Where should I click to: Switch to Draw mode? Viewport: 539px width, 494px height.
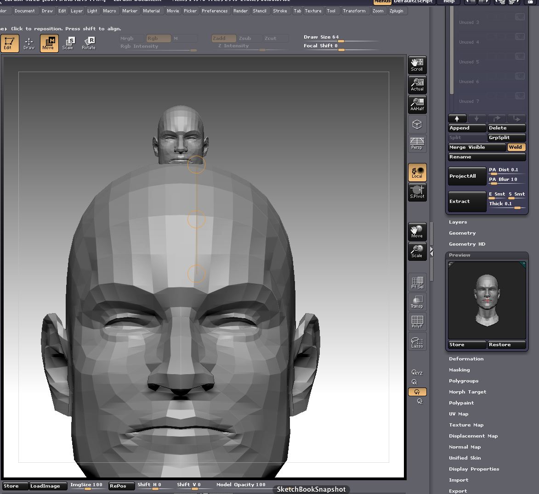[x=28, y=43]
